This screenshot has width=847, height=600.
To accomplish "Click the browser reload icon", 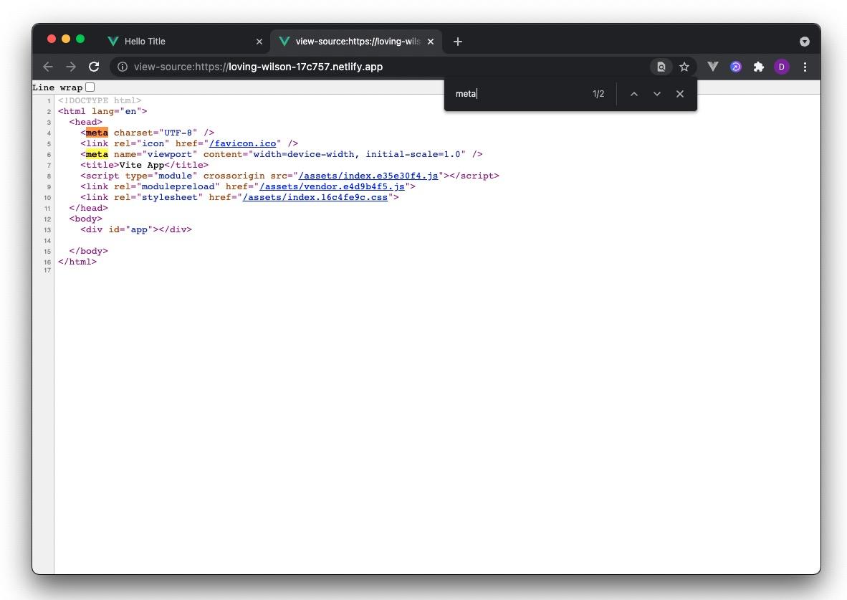I will pyautogui.click(x=94, y=67).
